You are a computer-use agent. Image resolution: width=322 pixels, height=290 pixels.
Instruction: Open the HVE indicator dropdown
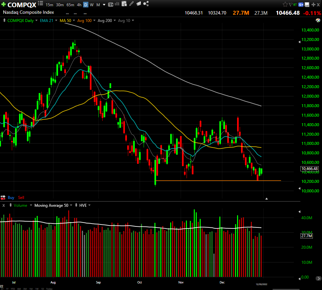point(89,205)
